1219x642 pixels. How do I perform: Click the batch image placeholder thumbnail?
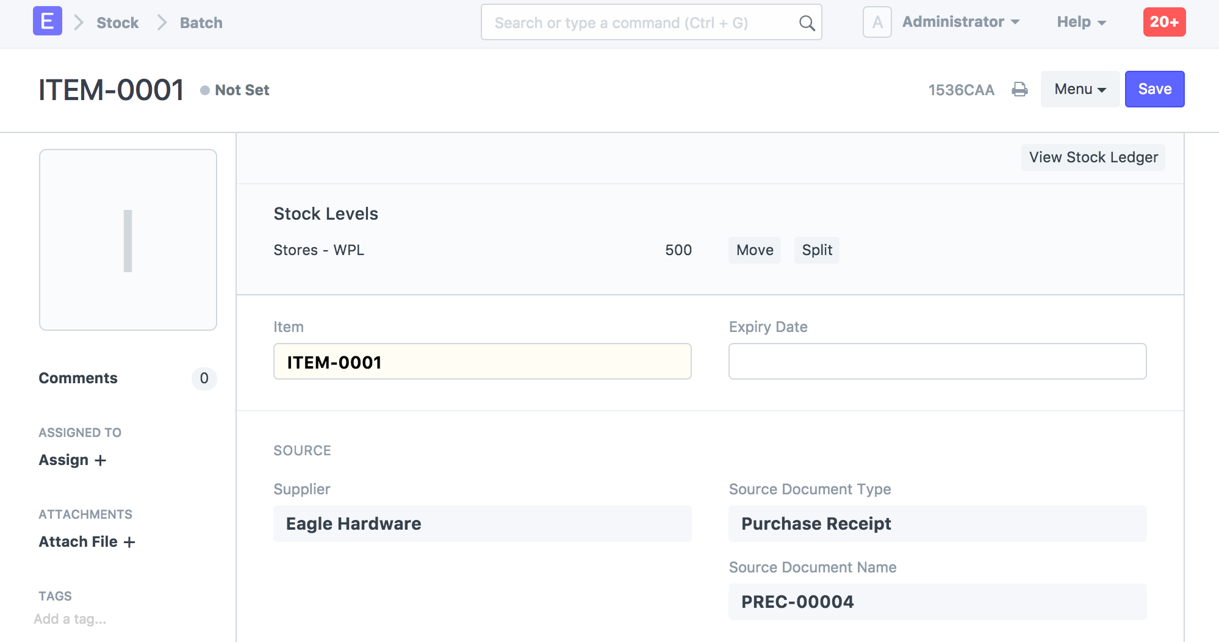click(x=128, y=240)
